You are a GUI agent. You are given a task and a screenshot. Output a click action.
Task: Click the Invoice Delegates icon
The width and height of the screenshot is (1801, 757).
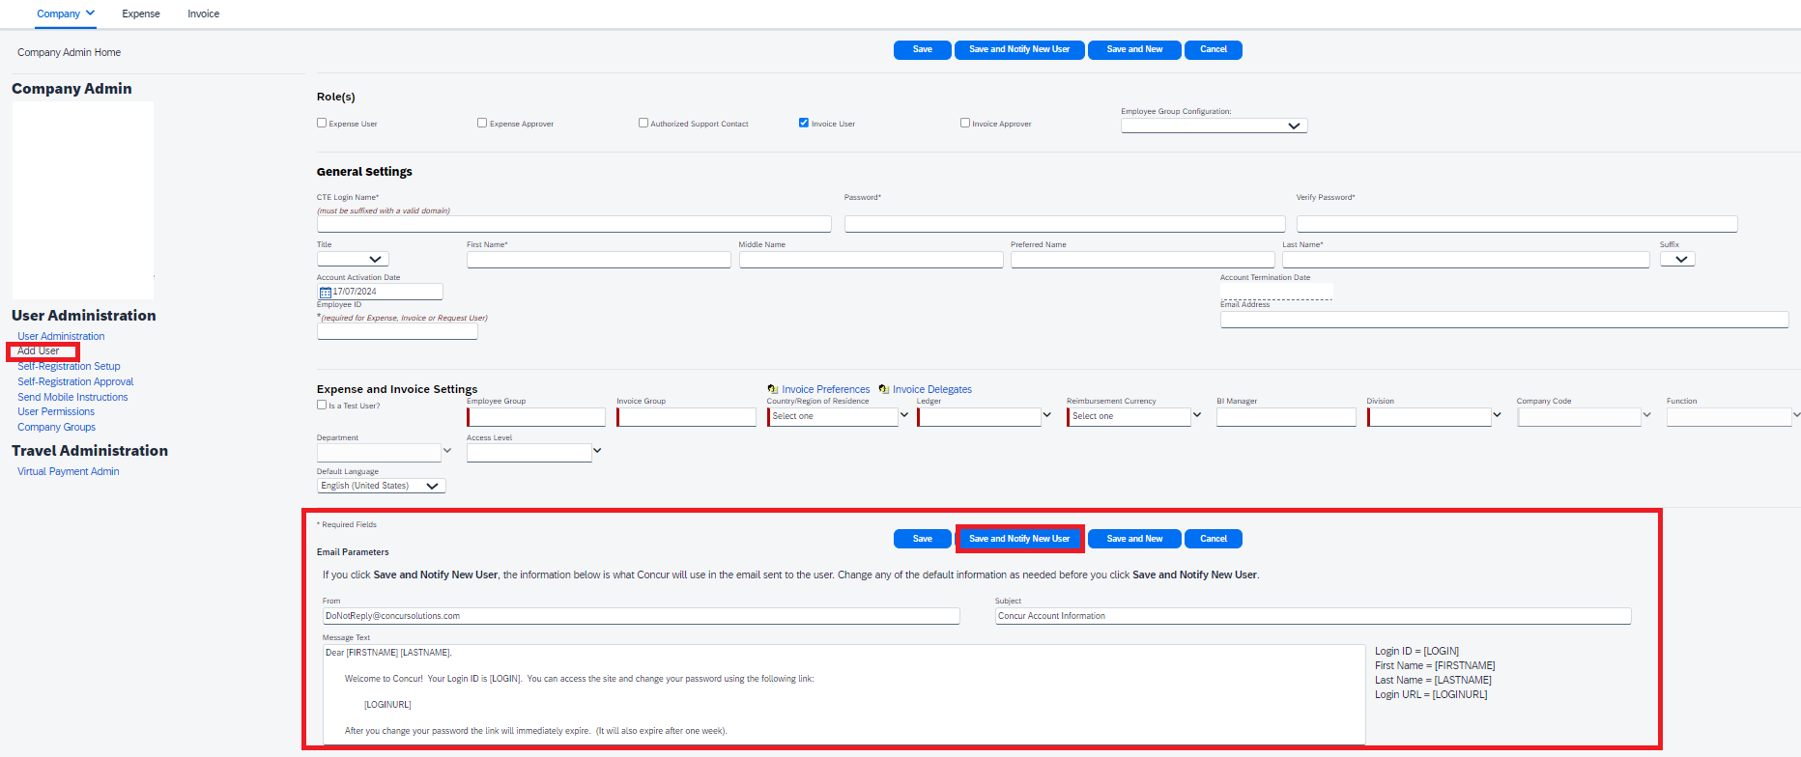[x=884, y=389]
